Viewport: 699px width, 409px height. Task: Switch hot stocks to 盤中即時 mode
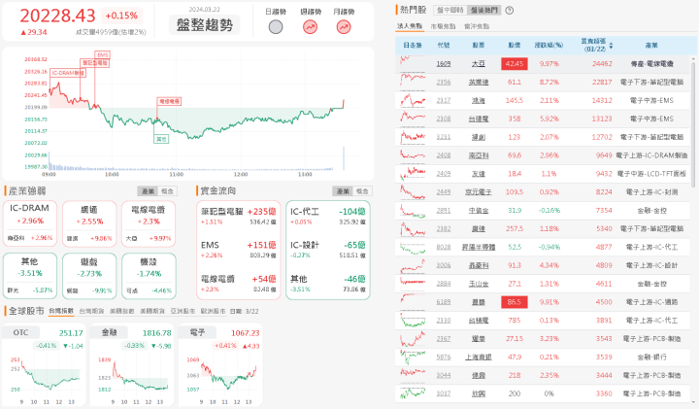coord(450,10)
